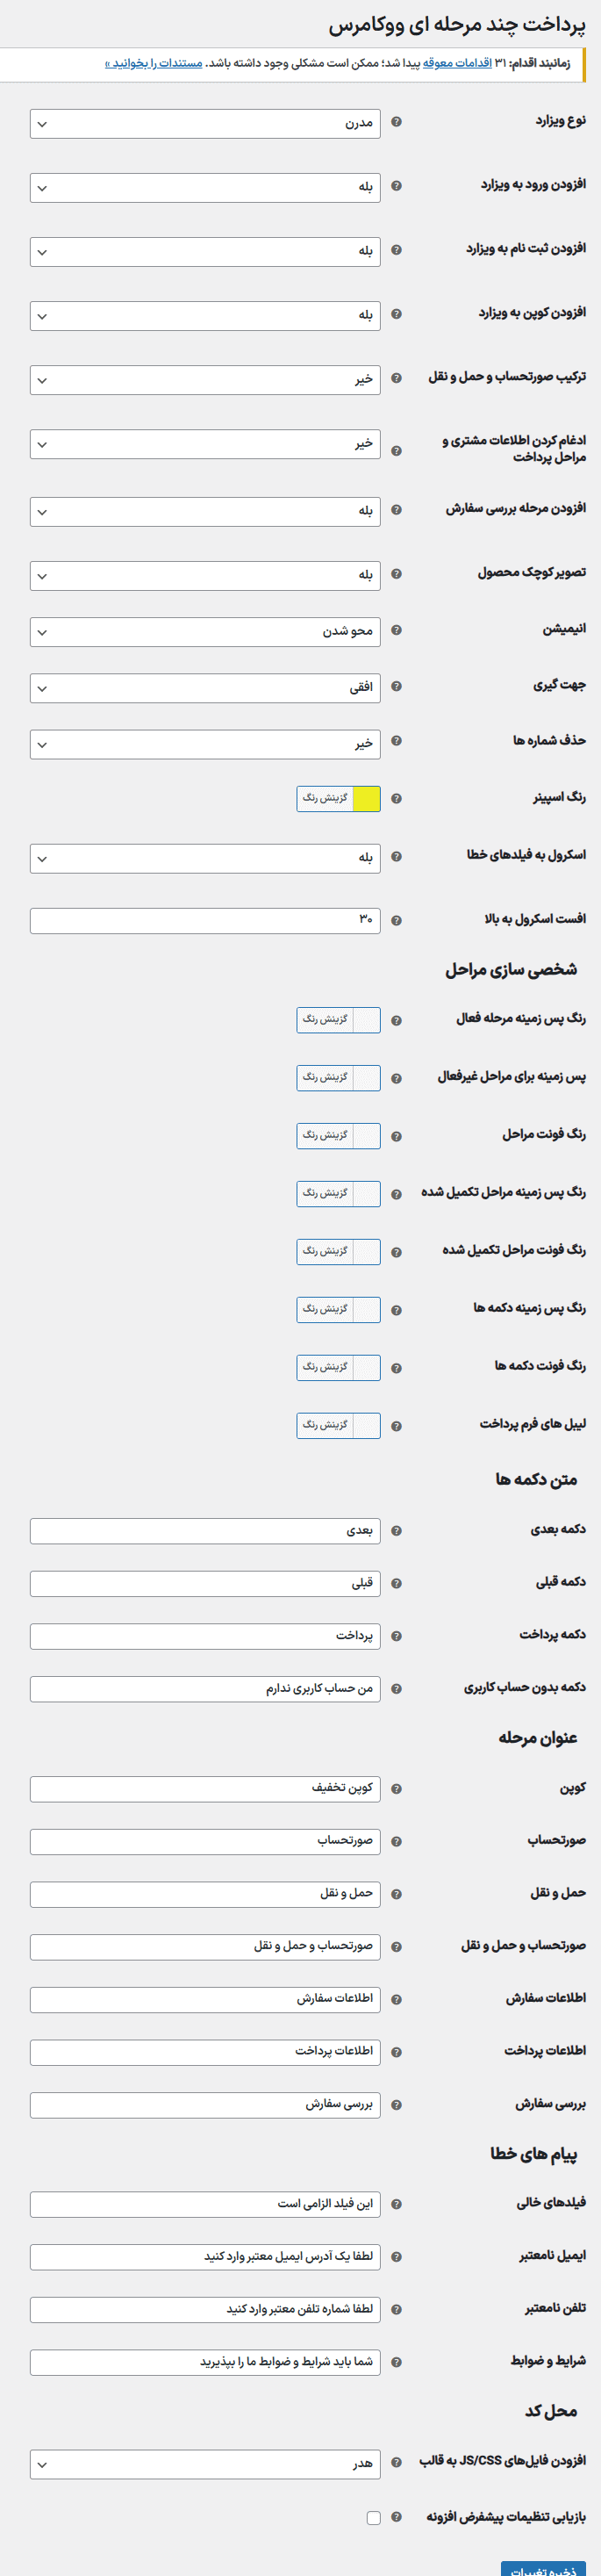
Task: Open the حذف شماره ها dropdown
Action: tap(205, 744)
